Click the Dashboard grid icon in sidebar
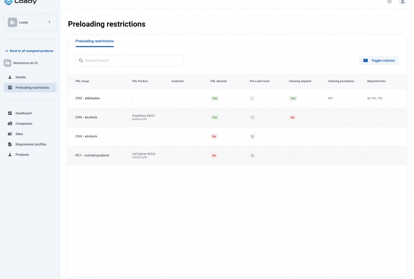This screenshot has width=414, height=279. pos(10,113)
